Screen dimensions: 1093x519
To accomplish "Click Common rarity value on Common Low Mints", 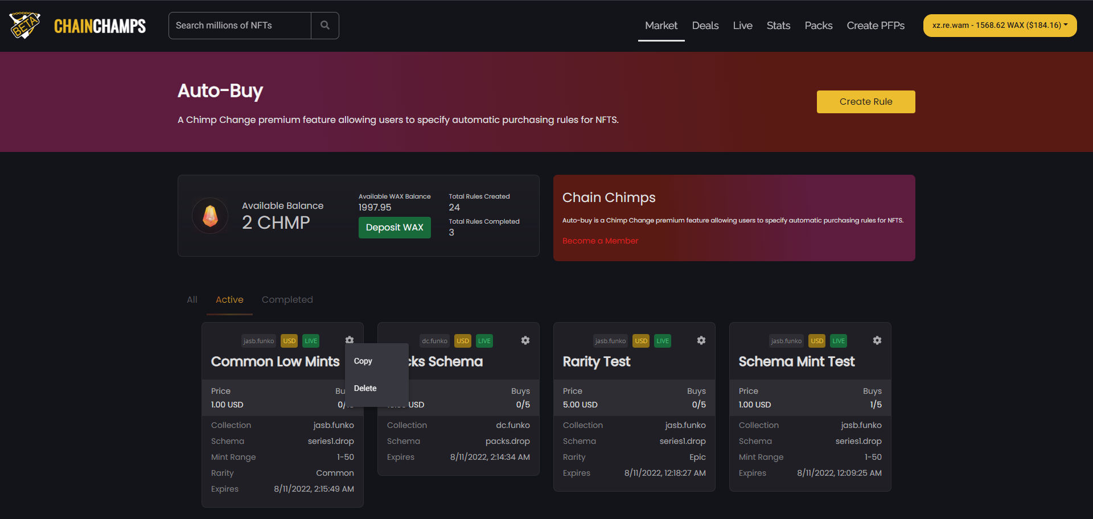I will point(335,473).
